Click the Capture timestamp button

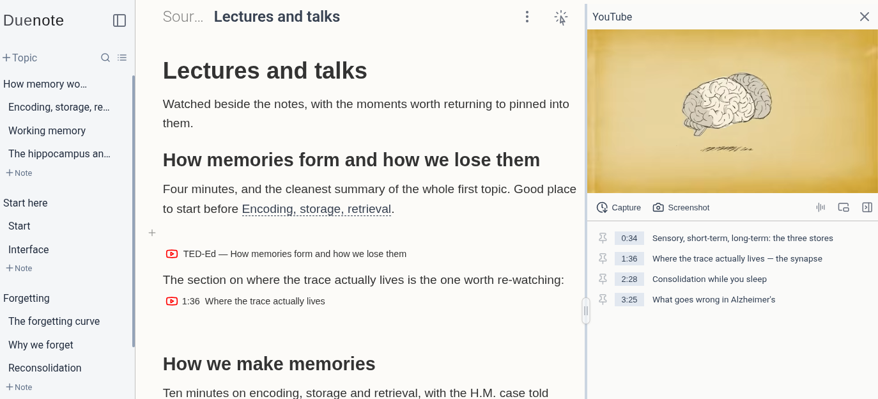coord(619,207)
